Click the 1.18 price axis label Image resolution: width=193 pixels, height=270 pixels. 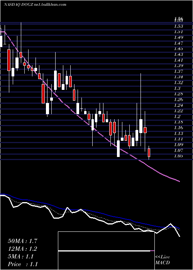pos(178,122)
